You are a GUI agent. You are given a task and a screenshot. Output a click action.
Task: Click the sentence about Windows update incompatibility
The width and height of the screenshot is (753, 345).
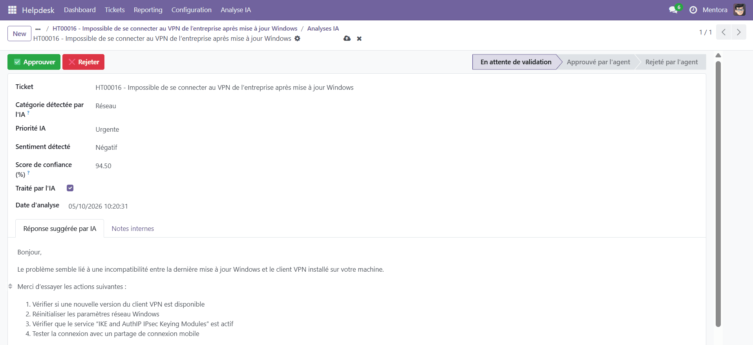(201, 269)
